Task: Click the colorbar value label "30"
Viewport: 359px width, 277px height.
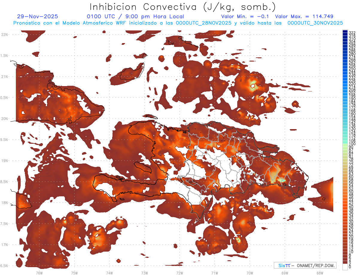Action: [351, 222]
